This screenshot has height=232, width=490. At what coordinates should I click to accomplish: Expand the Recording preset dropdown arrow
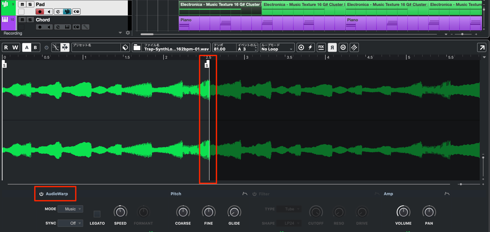120,33
